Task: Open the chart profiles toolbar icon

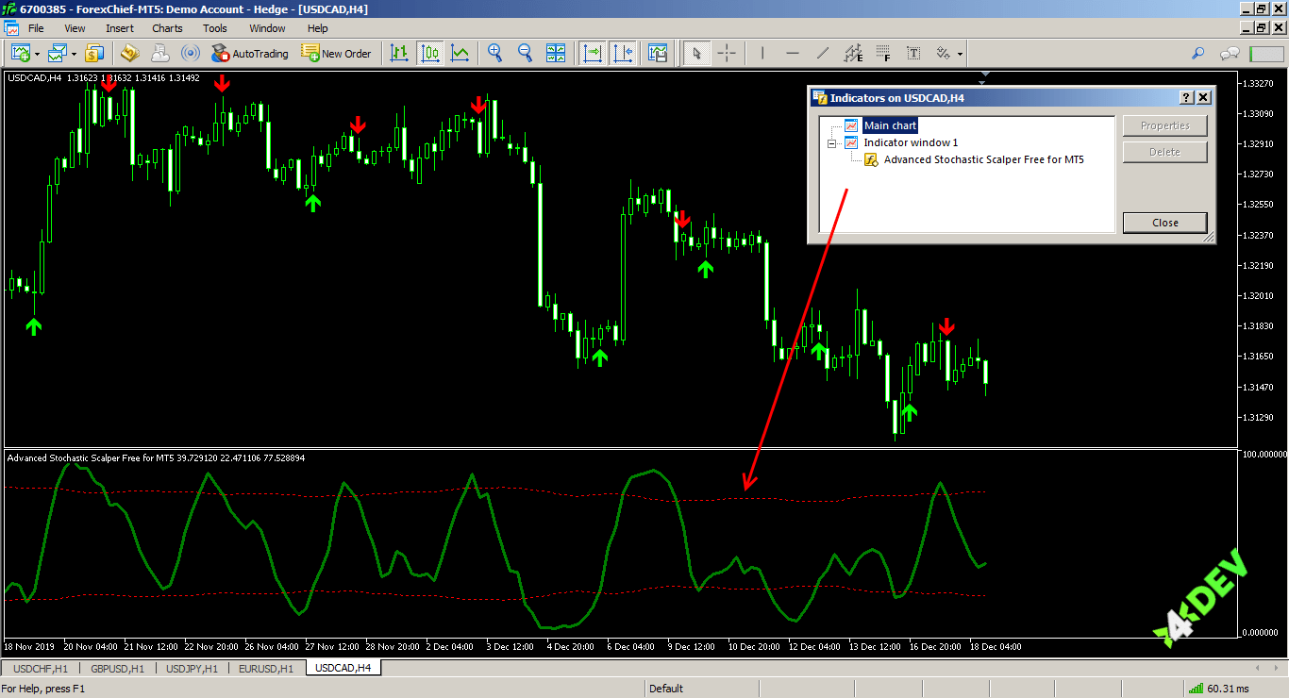Action: (x=58, y=53)
